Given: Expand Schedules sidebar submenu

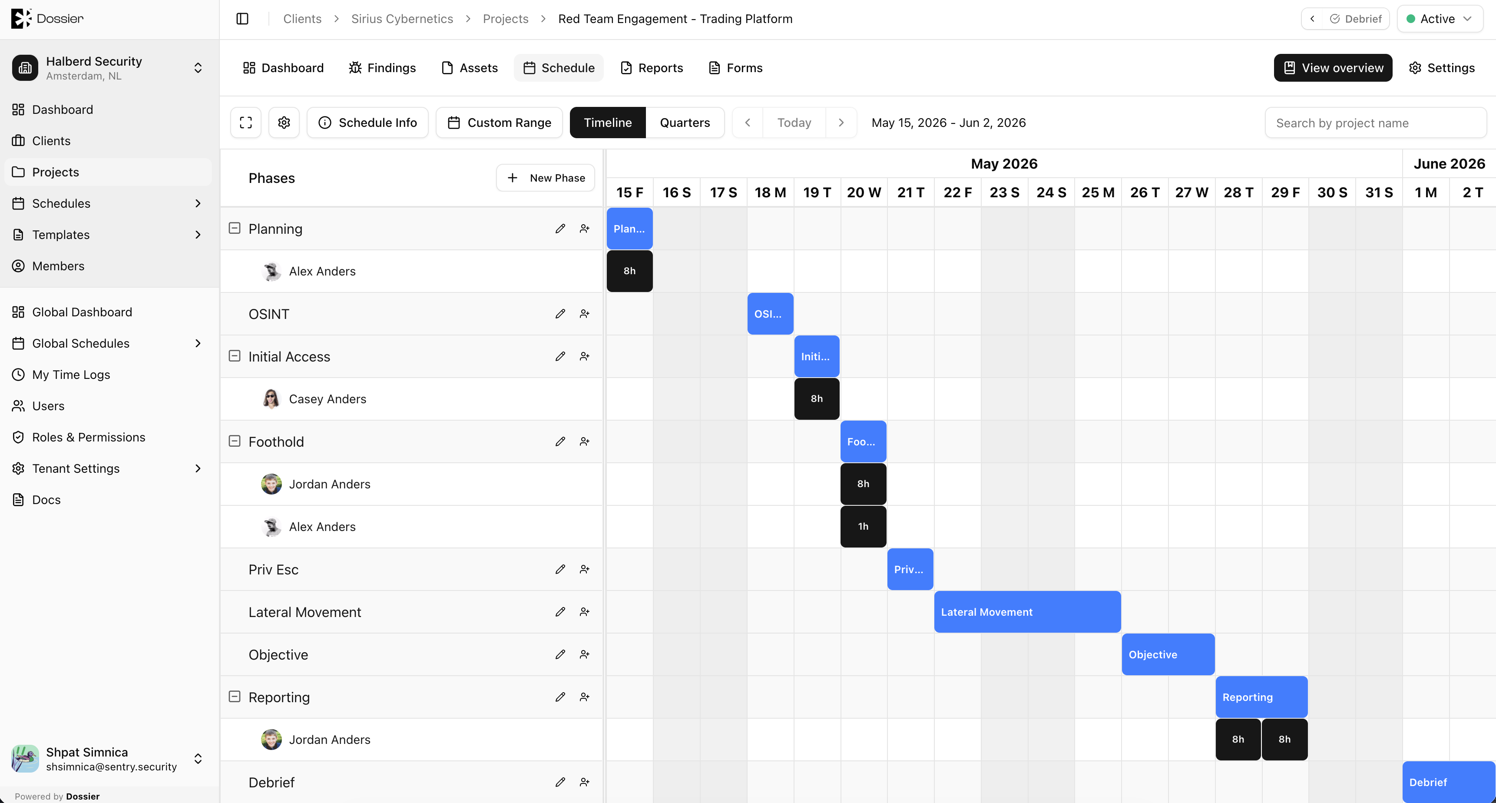Looking at the screenshot, I should click(198, 203).
